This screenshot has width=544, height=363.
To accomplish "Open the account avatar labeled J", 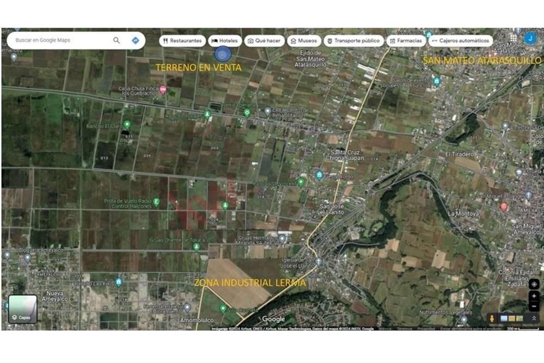I will pos(530,38).
